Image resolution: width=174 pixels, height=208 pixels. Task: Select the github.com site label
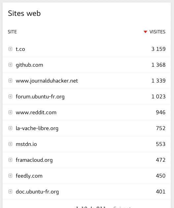tap(29, 65)
